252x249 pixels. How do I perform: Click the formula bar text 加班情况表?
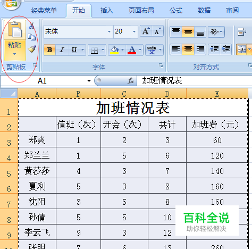point(162,80)
